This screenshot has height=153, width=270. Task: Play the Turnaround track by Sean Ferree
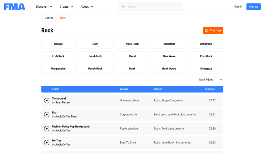[47, 101]
